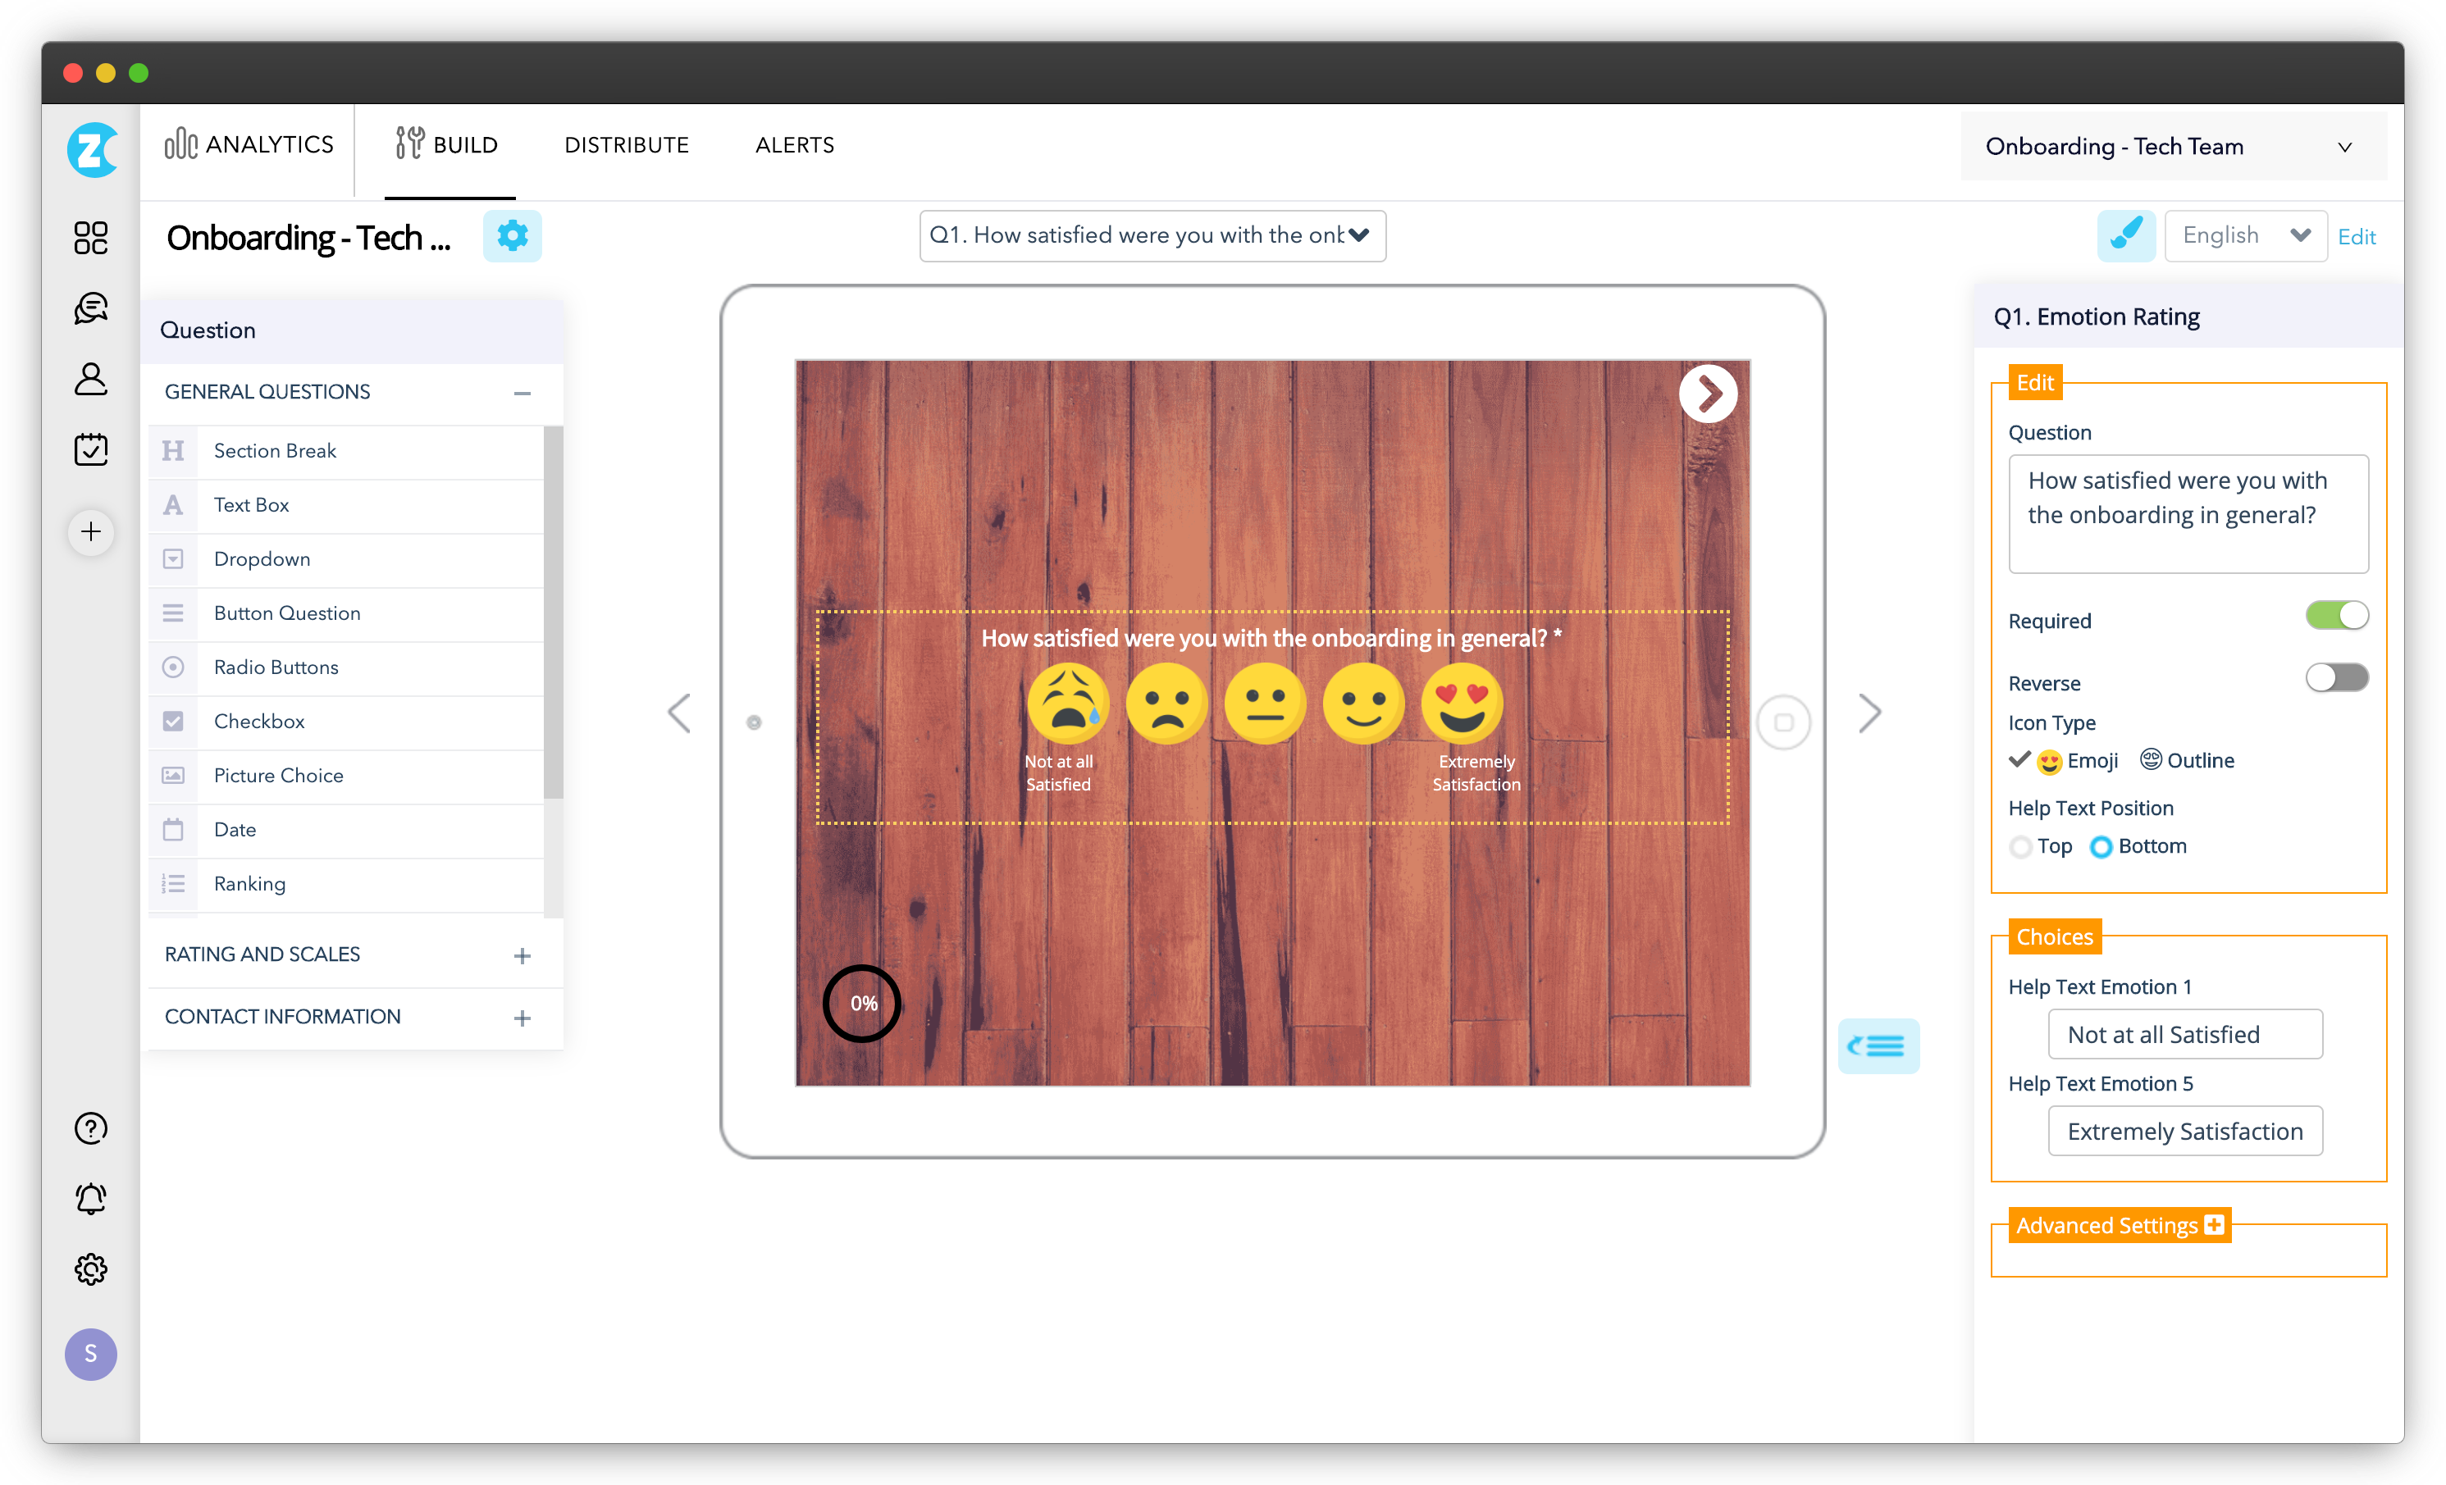
Task: Select the heart-eyes emoji rating
Action: [1461, 703]
